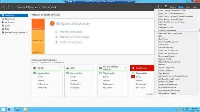Click the Local Server tile icon
This screenshot has width=200, height=112.
tap(133, 68)
